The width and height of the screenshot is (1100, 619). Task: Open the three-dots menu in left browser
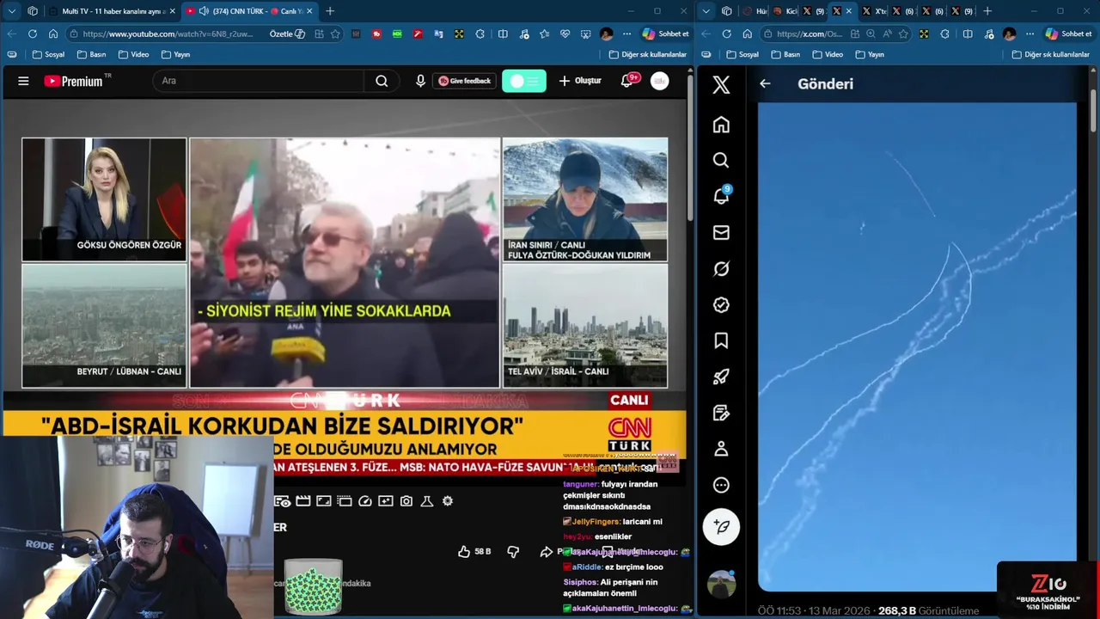point(627,34)
